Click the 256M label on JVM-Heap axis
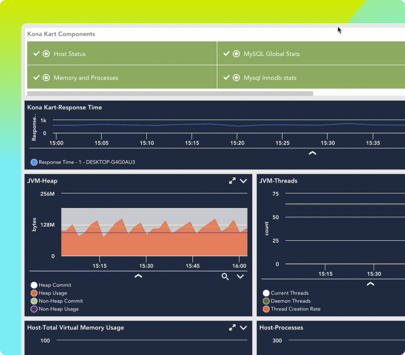The image size is (405, 355). click(x=47, y=194)
